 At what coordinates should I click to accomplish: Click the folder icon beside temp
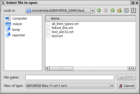point(8,29)
